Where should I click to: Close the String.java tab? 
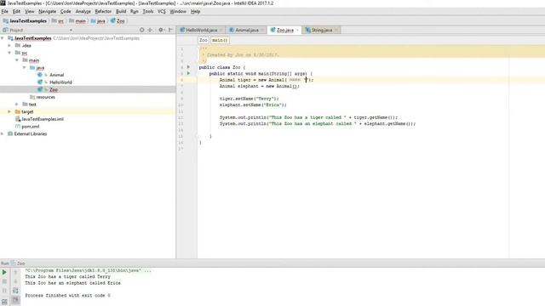(336, 31)
